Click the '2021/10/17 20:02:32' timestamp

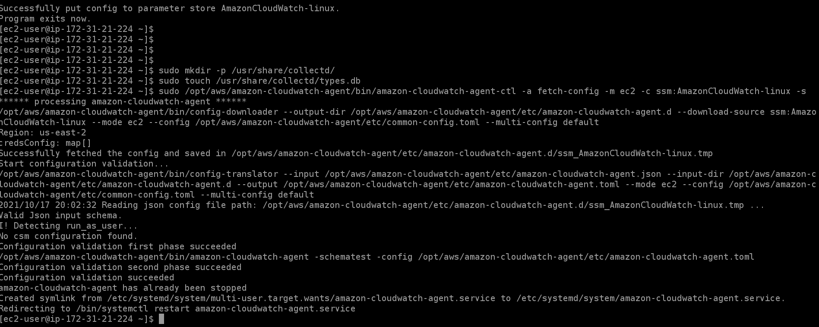(x=48, y=205)
